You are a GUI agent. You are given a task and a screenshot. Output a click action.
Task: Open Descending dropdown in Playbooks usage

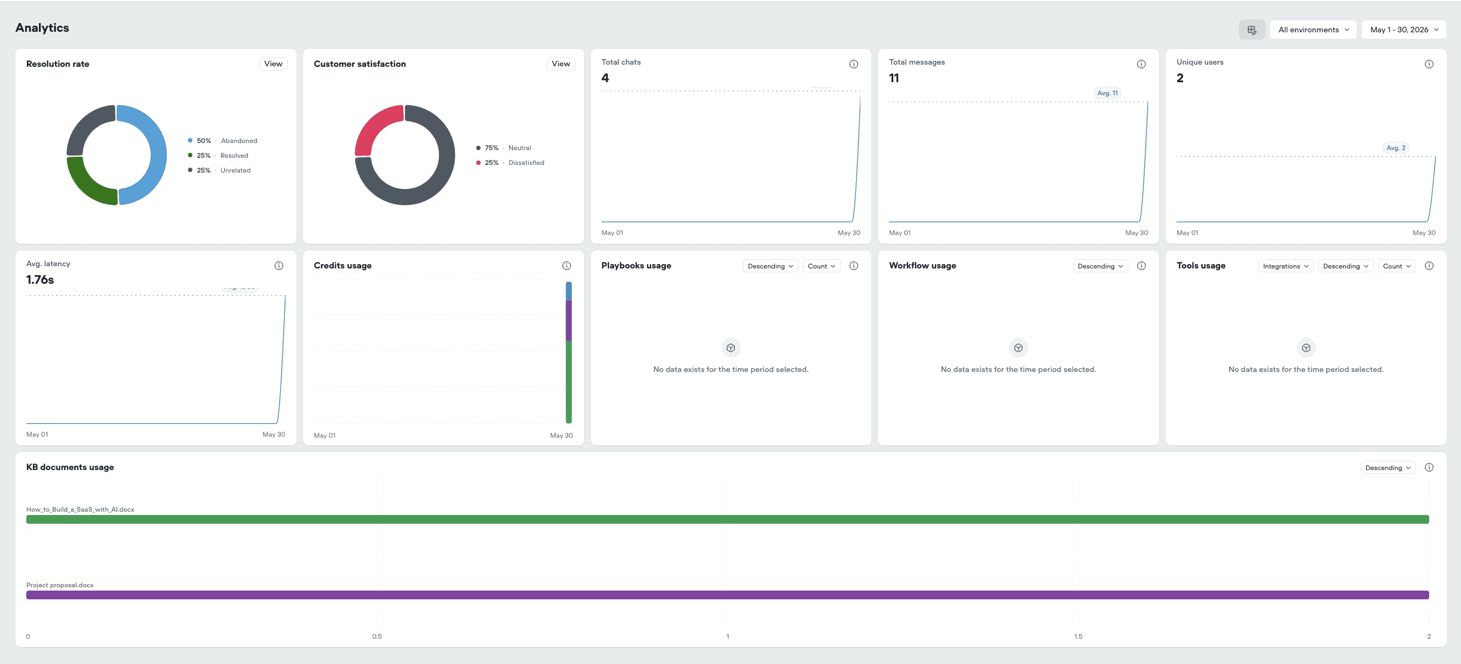coord(770,266)
